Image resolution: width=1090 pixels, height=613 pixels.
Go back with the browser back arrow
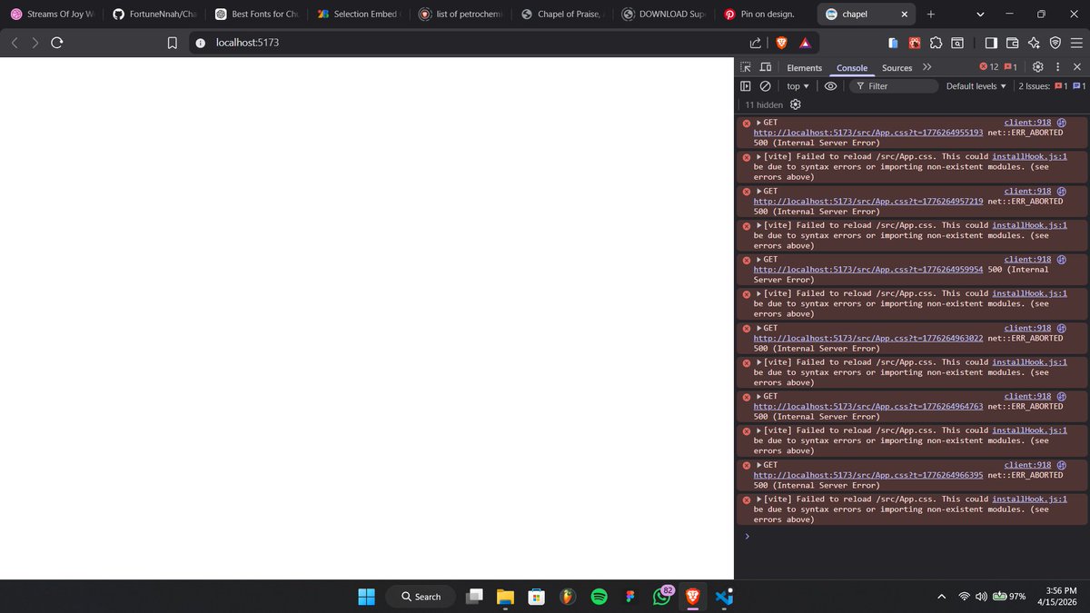click(x=15, y=43)
